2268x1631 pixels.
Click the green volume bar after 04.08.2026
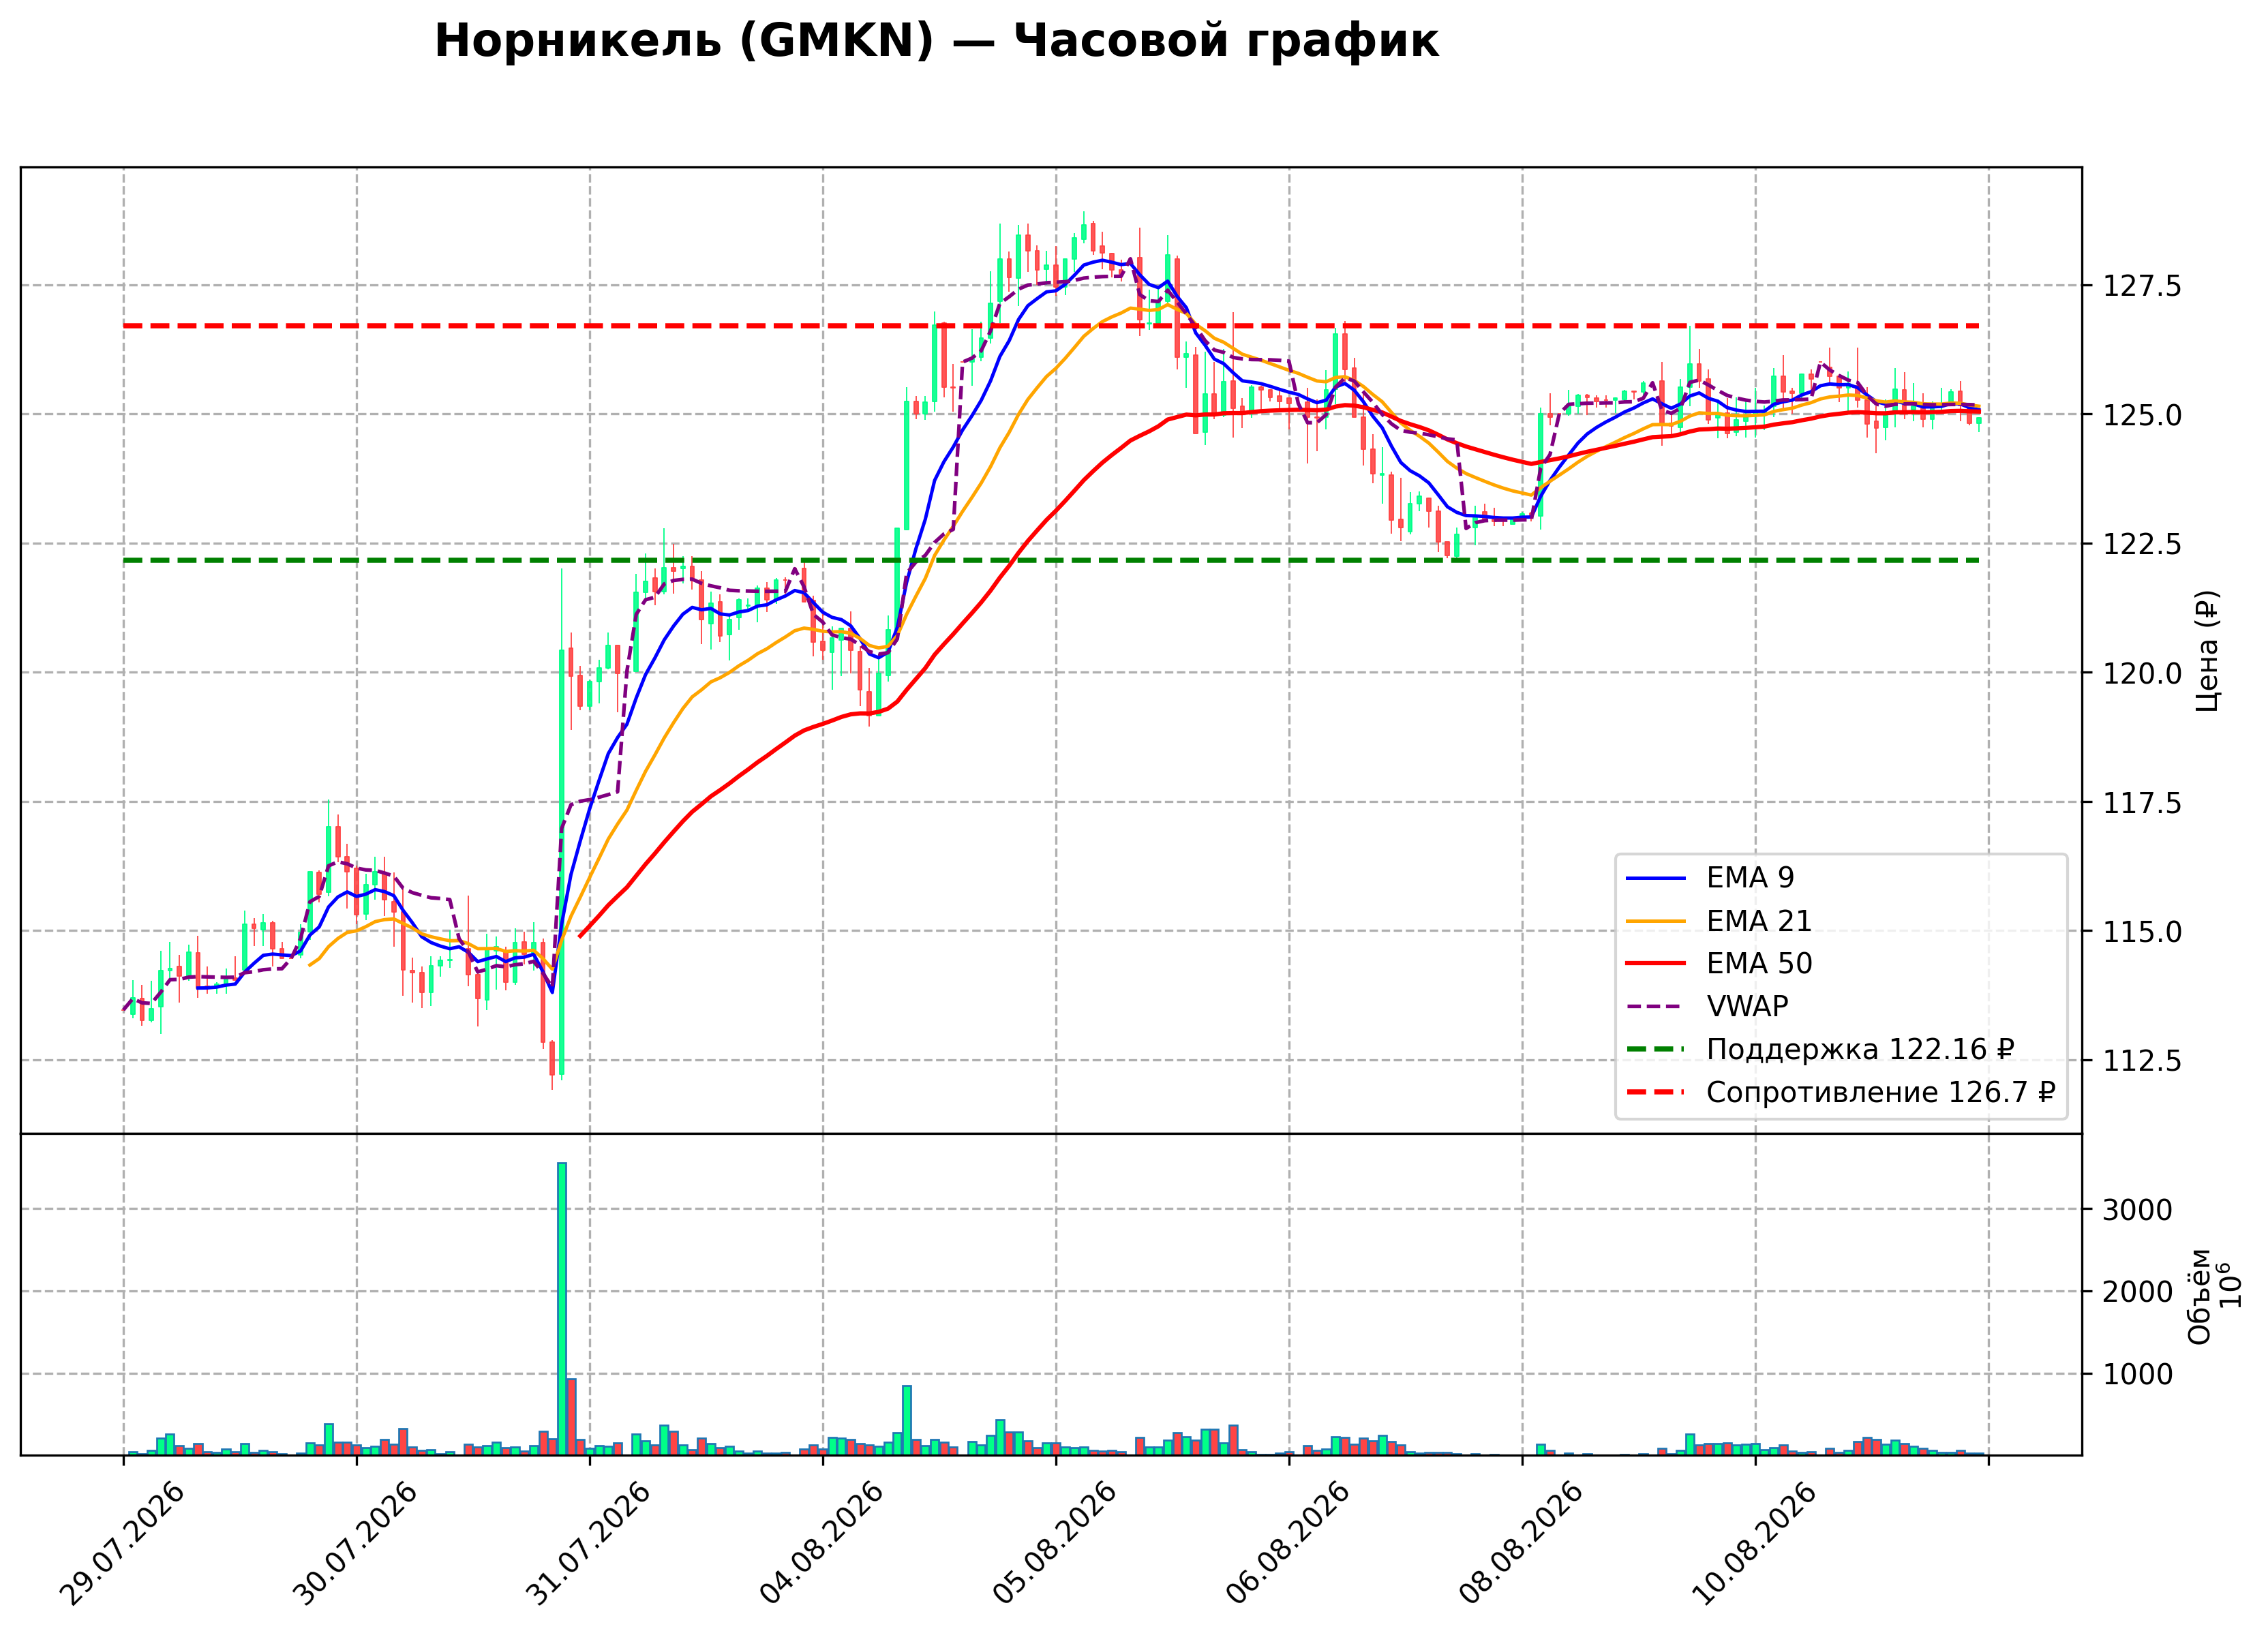click(907, 1420)
